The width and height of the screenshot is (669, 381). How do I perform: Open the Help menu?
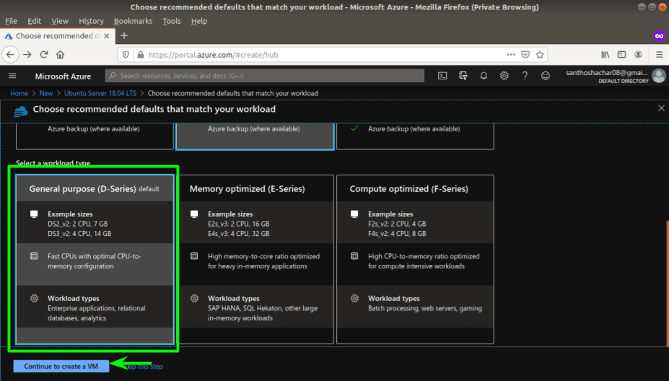click(198, 21)
